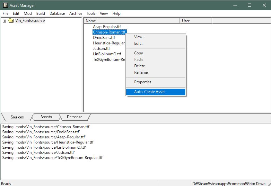This screenshot has width=271, height=186.
Task: Select Rename in the context menu
Action: tap(141, 72)
